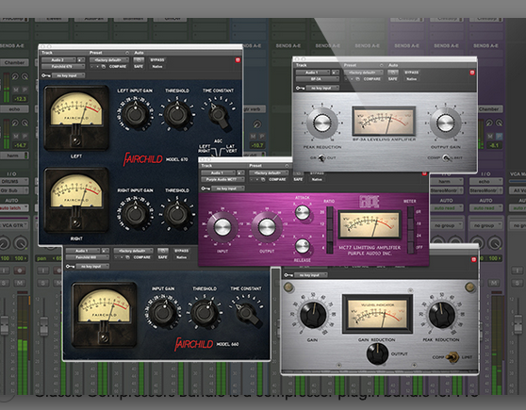Click the MC77 INPUT knob
This screenshot has height=410, width=526.
(222, 227)
